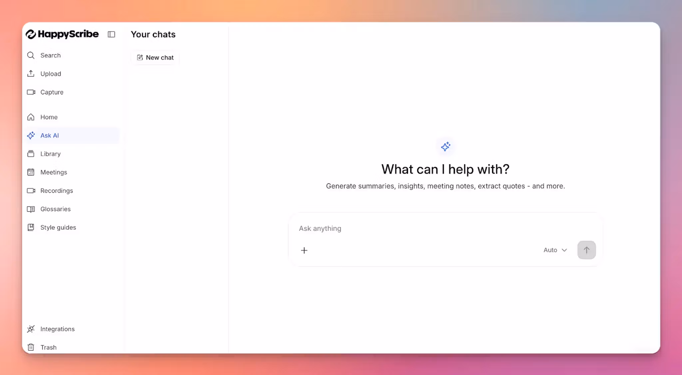Toggle the sidebar collapse control

(112, 34)
